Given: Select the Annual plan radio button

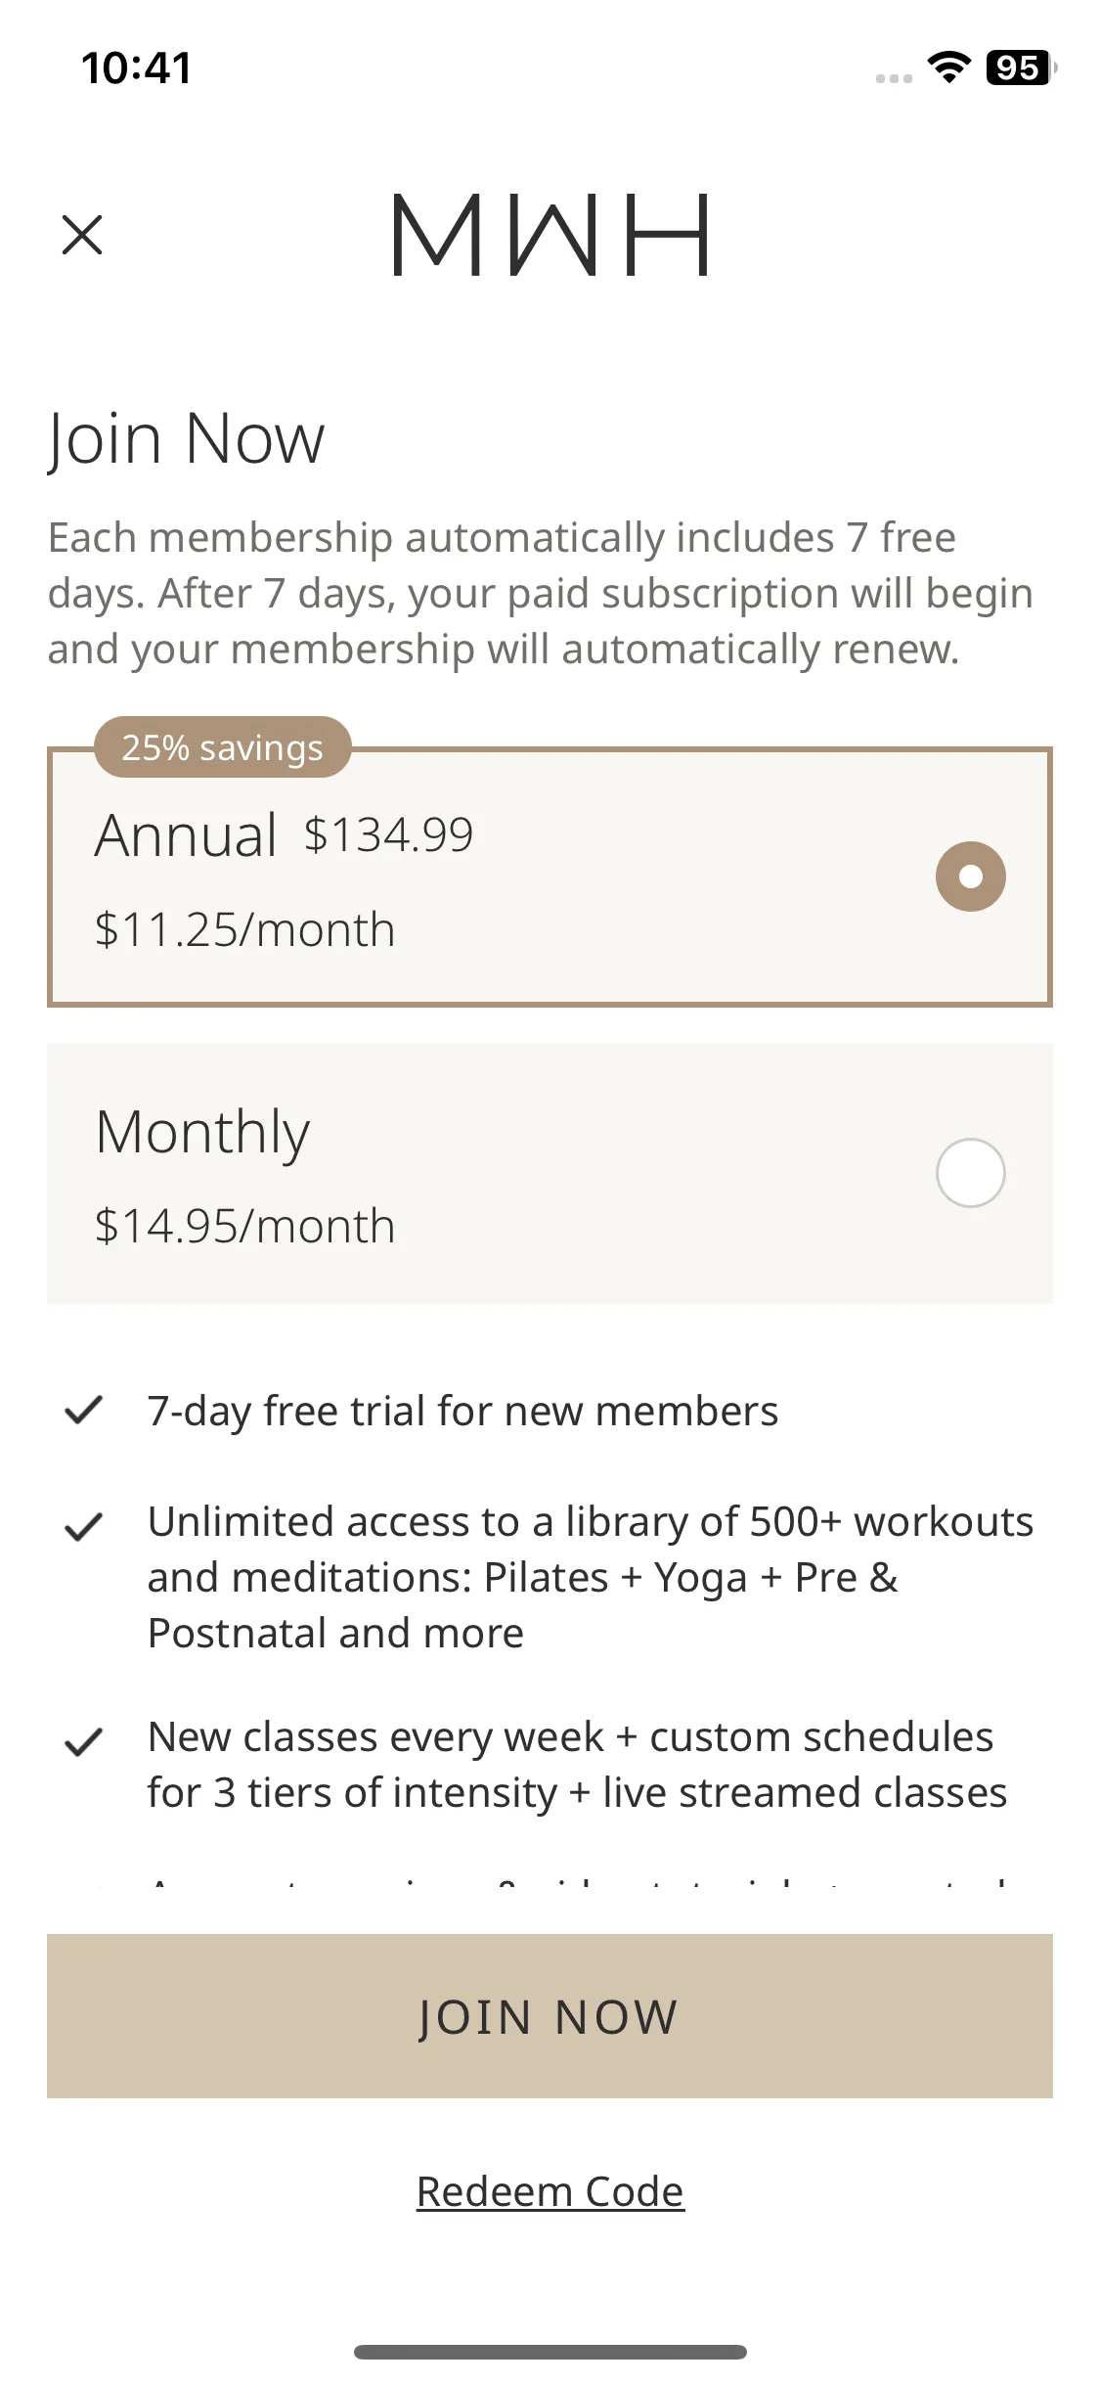Looking at the screenshot, I should [970, 877].
